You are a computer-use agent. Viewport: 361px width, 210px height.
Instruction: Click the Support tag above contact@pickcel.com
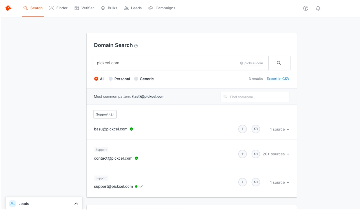pos(101,150)
